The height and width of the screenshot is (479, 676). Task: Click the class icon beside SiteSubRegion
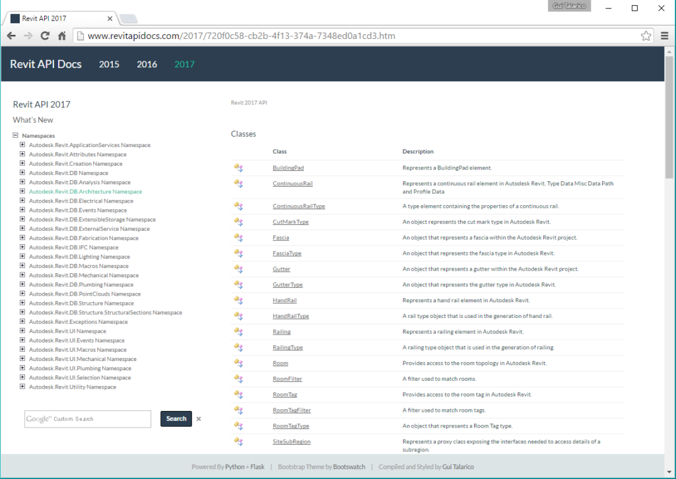point(238,441)
